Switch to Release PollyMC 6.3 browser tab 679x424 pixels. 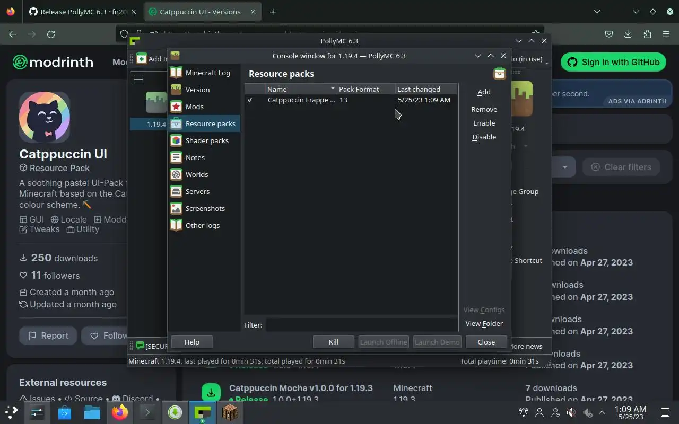(82, 12)
